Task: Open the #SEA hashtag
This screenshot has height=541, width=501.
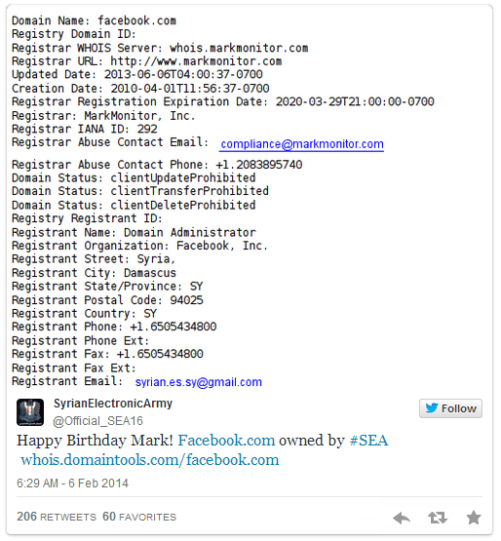Action: click(x=368, y=441)
